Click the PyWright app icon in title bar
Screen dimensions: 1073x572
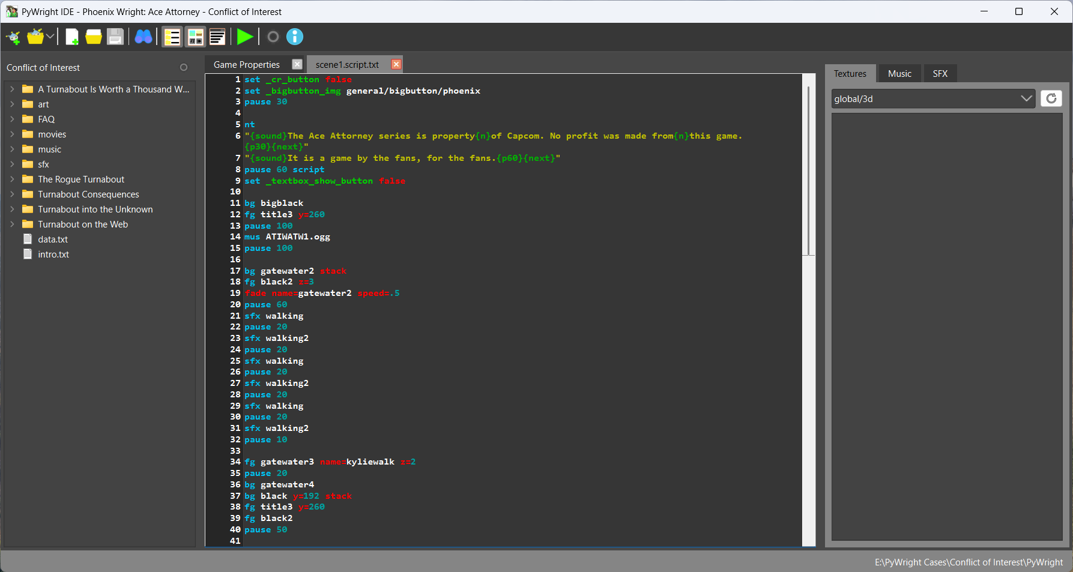coord(12,11)
